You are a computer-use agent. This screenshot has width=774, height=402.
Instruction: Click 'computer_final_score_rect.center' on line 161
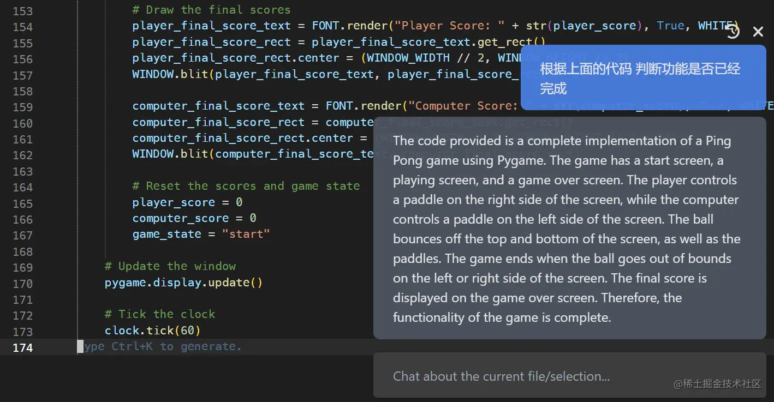tap(242, 138)
